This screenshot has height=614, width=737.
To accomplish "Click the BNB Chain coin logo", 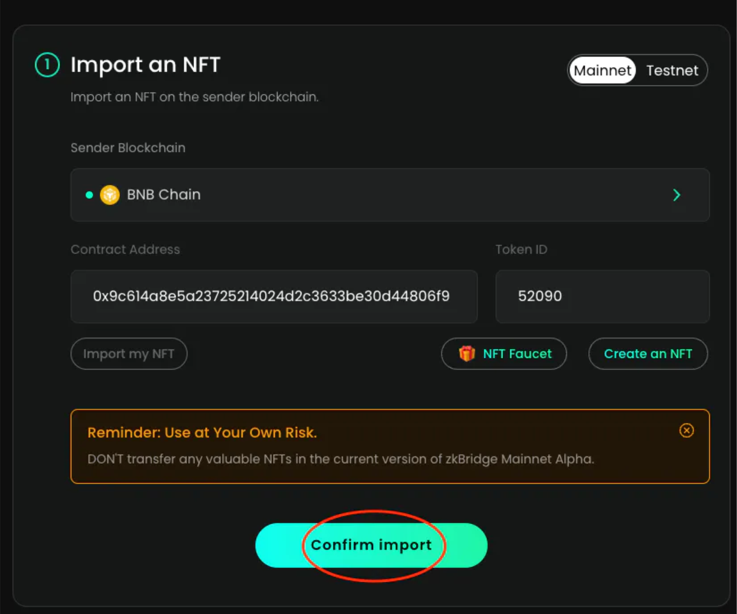I will [110, 195].
